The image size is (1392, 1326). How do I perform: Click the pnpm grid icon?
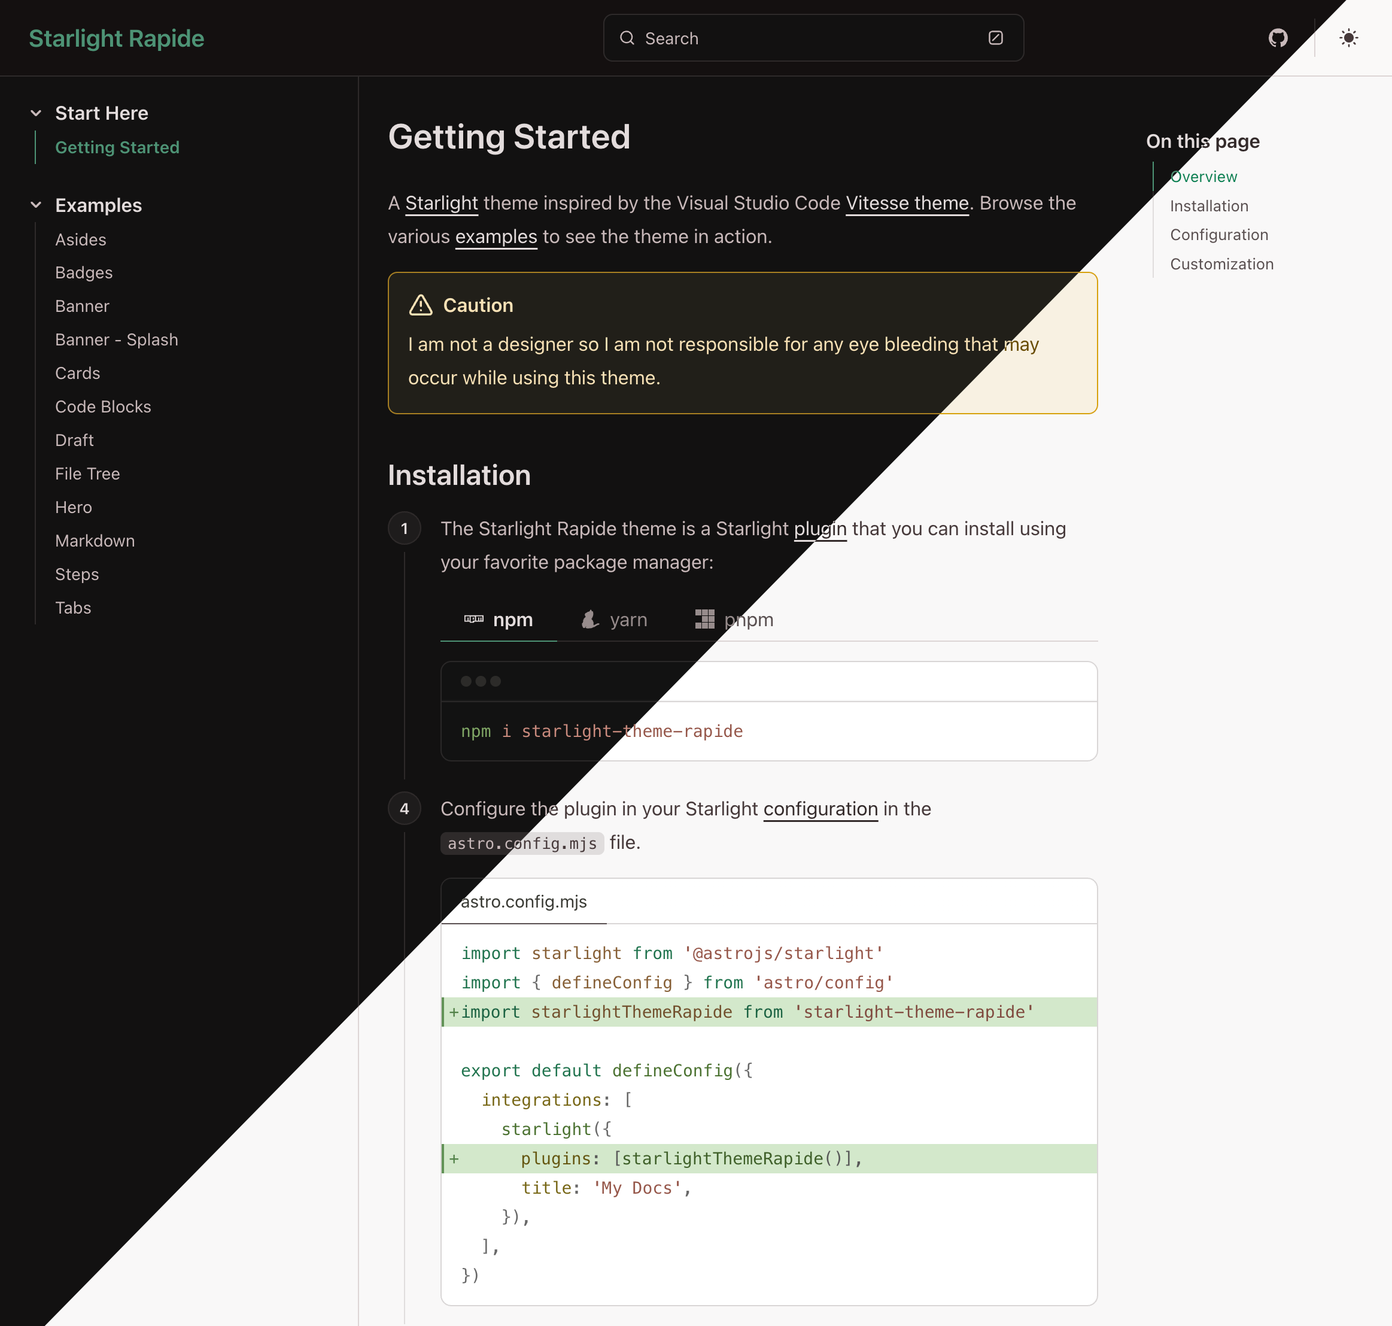705,619
